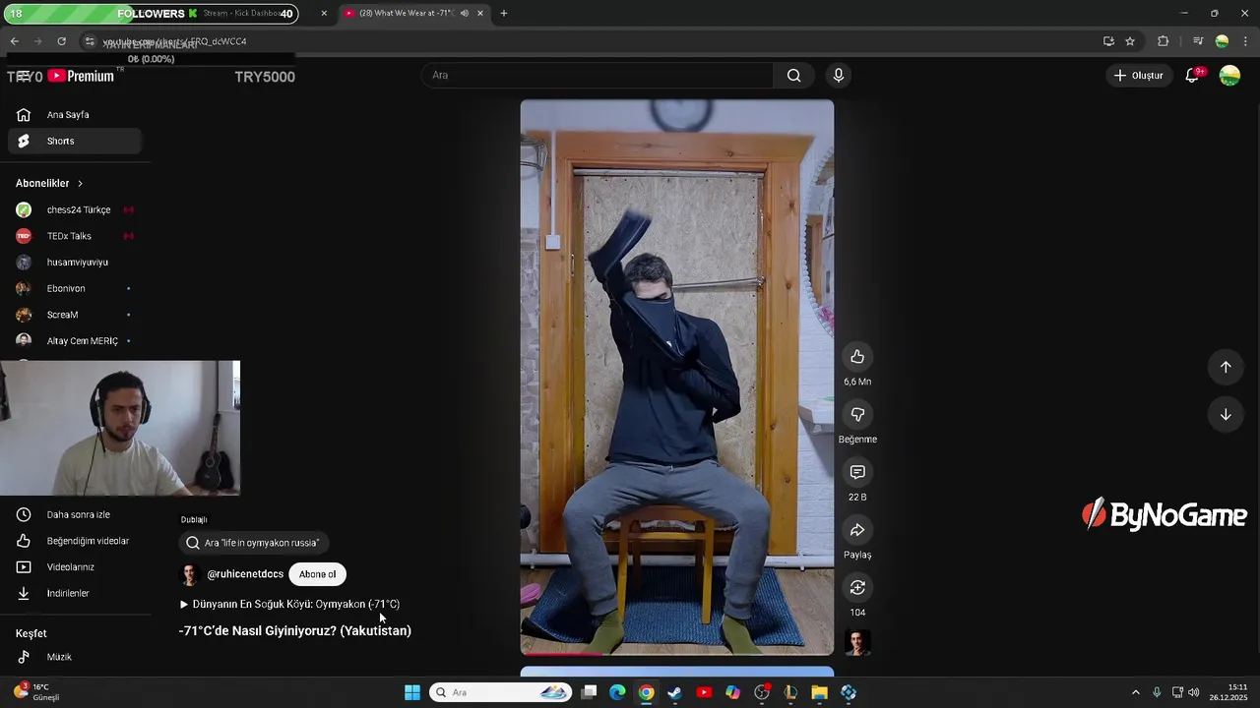Viewport: 1260px width, 708px height.
Task: Open the Shorts section in sidebar
Action: coord(74,141)
